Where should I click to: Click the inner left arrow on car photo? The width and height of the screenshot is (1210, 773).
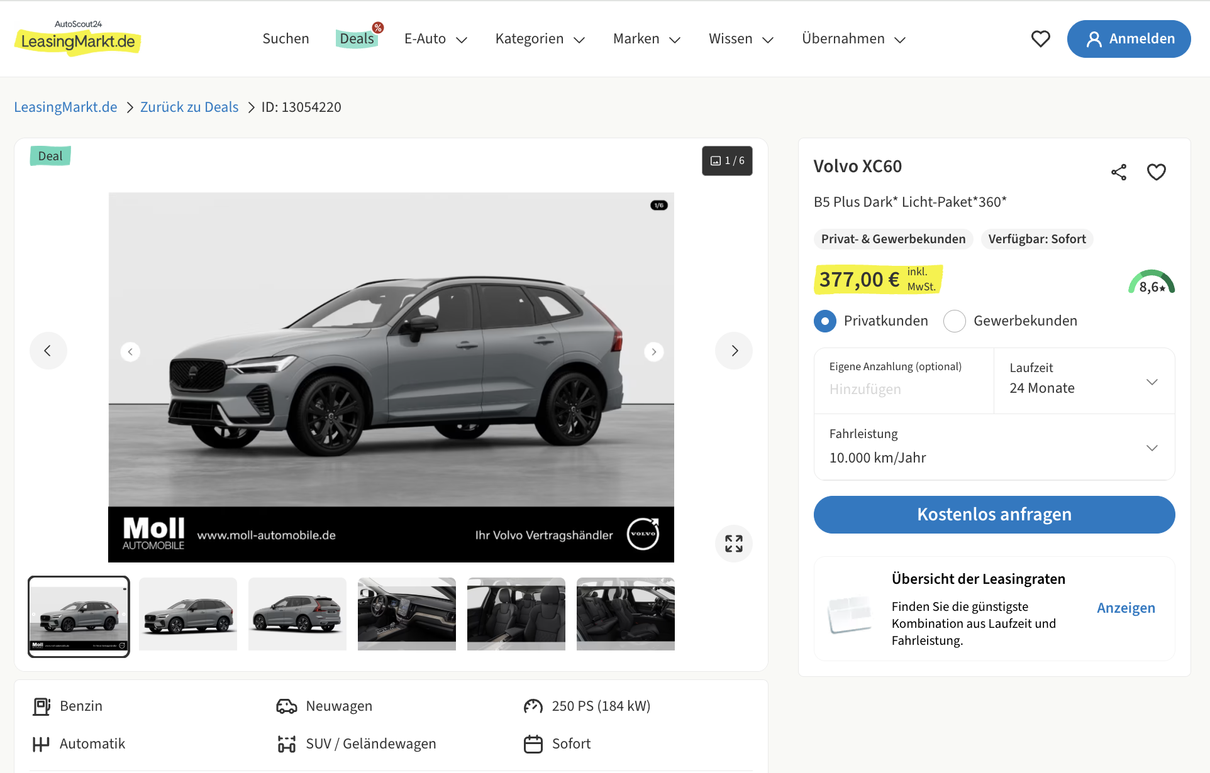click(130, 352)
